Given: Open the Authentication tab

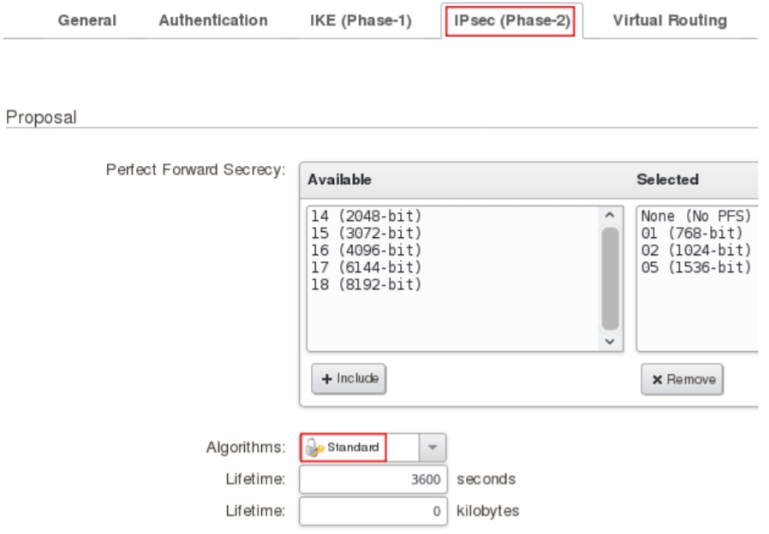Looking at the screenshot, I should click(x=213, y=21).
